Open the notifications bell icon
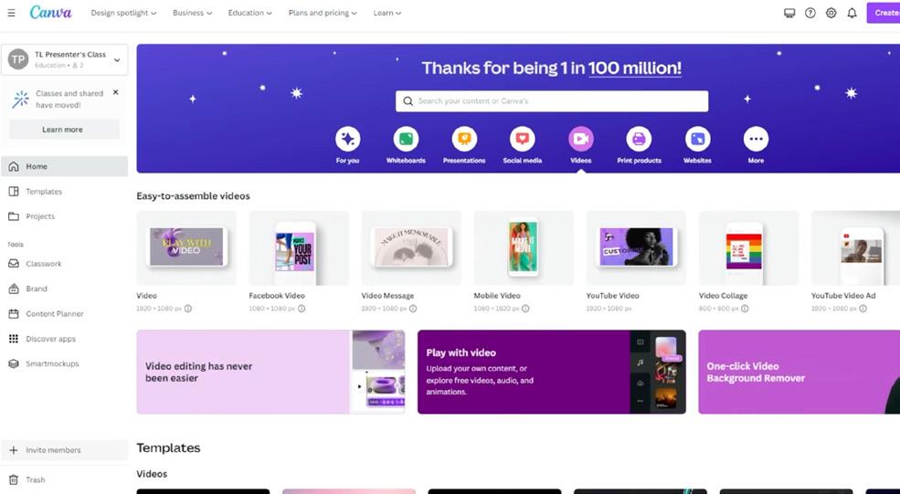Screen dimensions: 900x494 tap(852, 13)
